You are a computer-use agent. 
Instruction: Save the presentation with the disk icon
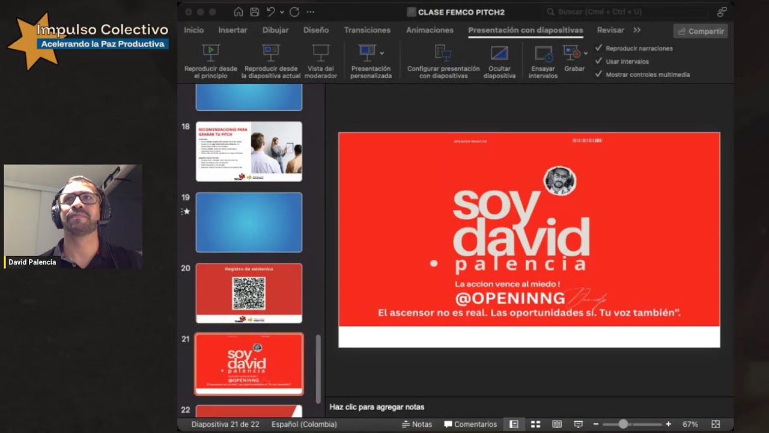pos(255,11)
